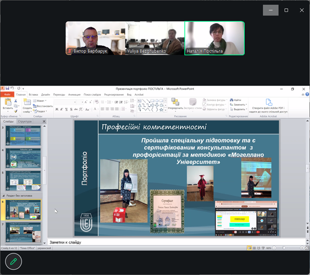Switch to Slide Sorter view in status bar
This screenshot has width=310, height=275.
coord(254,248)
